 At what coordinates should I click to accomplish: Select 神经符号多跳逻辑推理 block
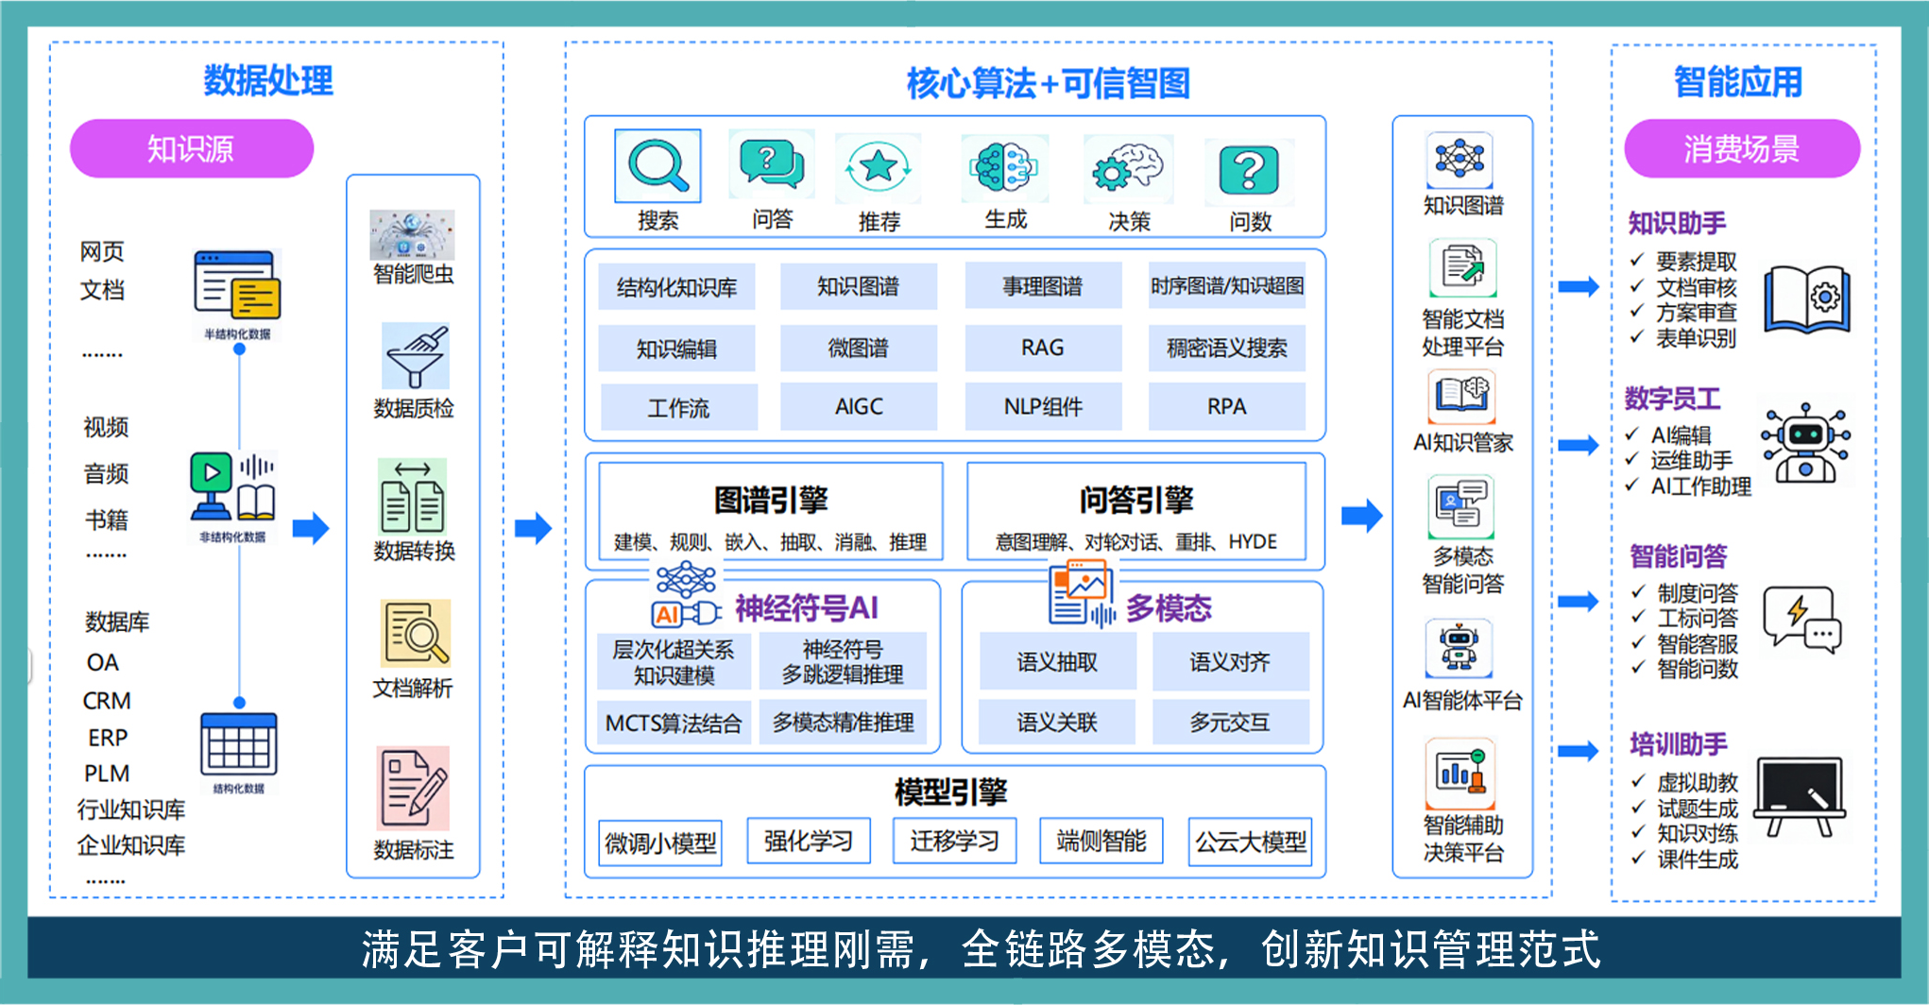(843, 661)
